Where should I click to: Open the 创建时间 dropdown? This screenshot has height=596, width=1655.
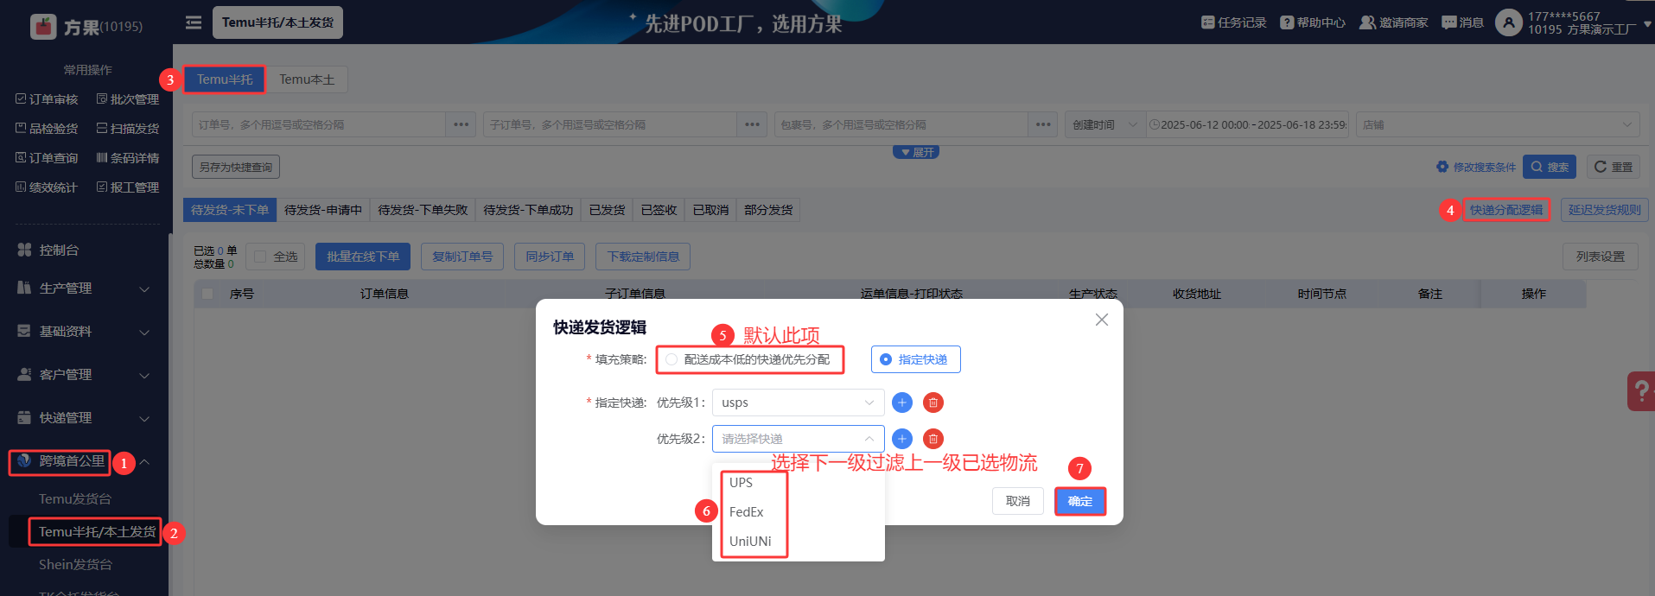pos(1105,124)
